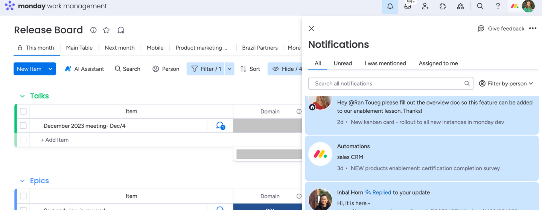Click the Domain column info icon in Talks

[x=299, y=112]
